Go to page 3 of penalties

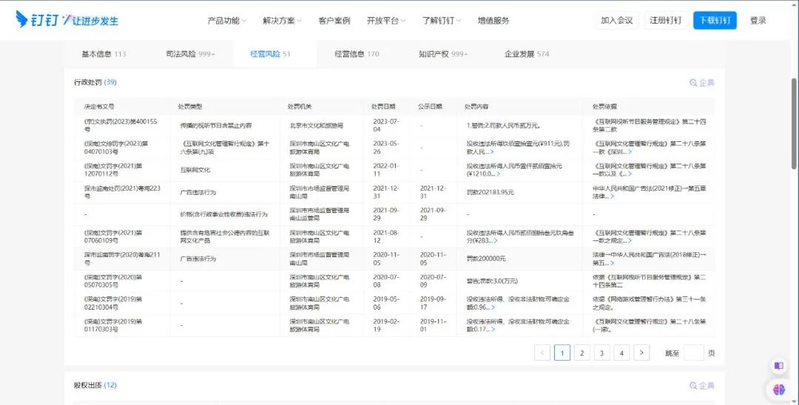[x=601, y=353]
